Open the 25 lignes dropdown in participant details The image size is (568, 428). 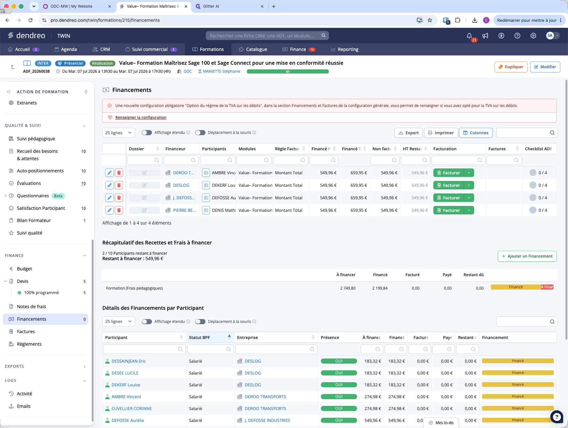[x=119, y=322]
